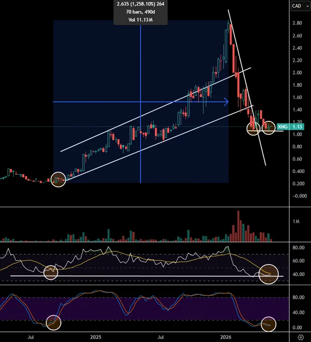This screenshot has width=311, height=342.
Task: Click the 0.400 price axis label
Action: point(298,172)
